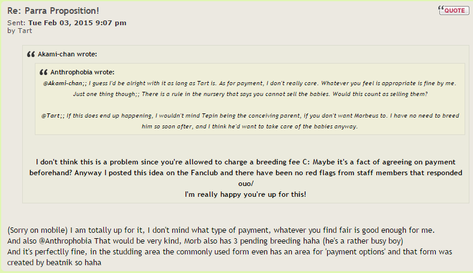The width and height of the screenshot is (473, 273).
Task: Click the author name Tart
Action: (25, 31)
